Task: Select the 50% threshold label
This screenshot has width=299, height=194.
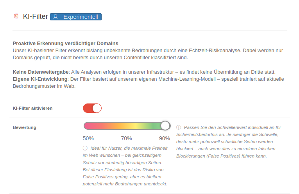Action: pyautogui.click(x=88, y=138)
